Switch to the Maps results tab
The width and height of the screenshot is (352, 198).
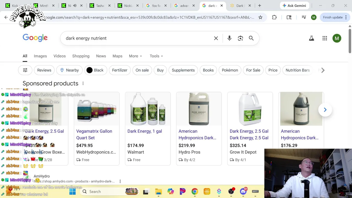pyautogui.click(x=117, y=56)
